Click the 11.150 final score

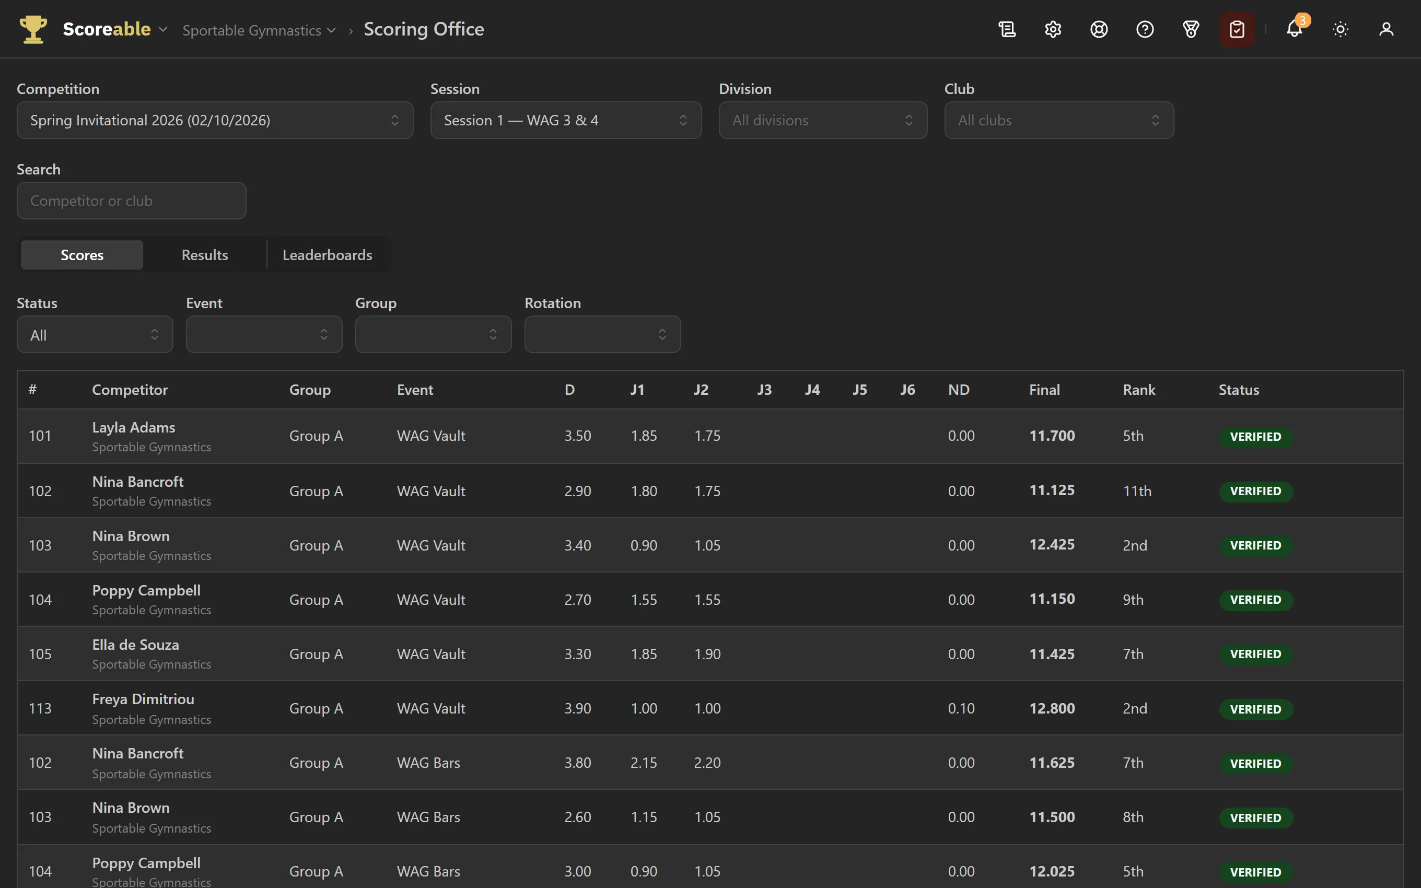[1052, 599]
